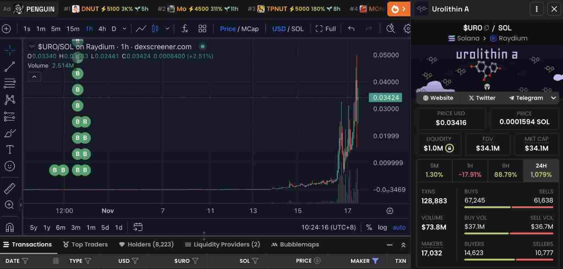
Task: Toggle log scale on chart
Action: [382, 227]
